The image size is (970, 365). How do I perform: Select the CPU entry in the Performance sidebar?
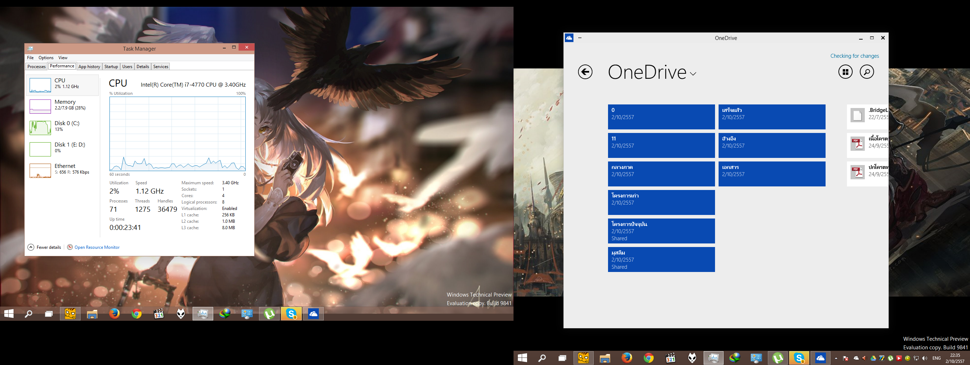point(62,85)
